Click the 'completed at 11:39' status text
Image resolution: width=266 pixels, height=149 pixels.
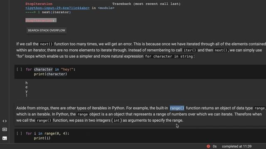click(x=236, y=146)
